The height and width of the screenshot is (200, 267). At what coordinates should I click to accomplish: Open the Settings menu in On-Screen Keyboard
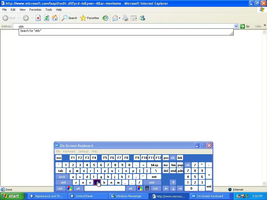tap(83, 151)
